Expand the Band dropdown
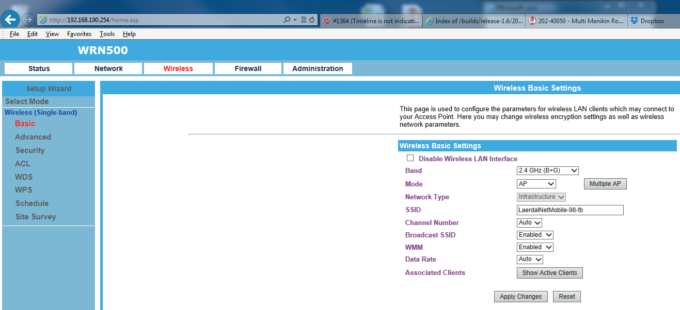680x310 pixels. click(547, 170)
